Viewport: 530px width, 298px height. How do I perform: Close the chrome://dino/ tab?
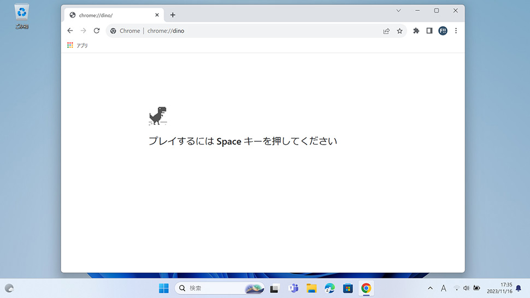pos(157,15)
